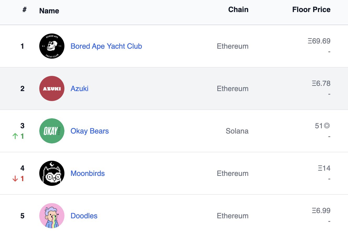Click the Moonbirds pixel owl icon

52,173
